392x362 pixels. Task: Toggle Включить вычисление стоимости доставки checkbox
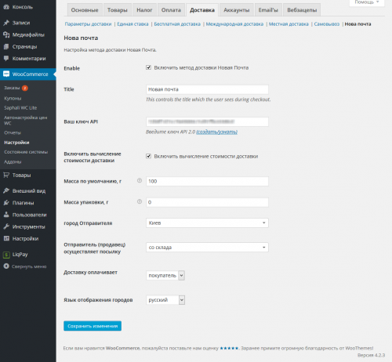(148, 156)
